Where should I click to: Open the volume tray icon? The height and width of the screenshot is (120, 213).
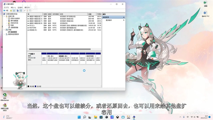point(195,117)
